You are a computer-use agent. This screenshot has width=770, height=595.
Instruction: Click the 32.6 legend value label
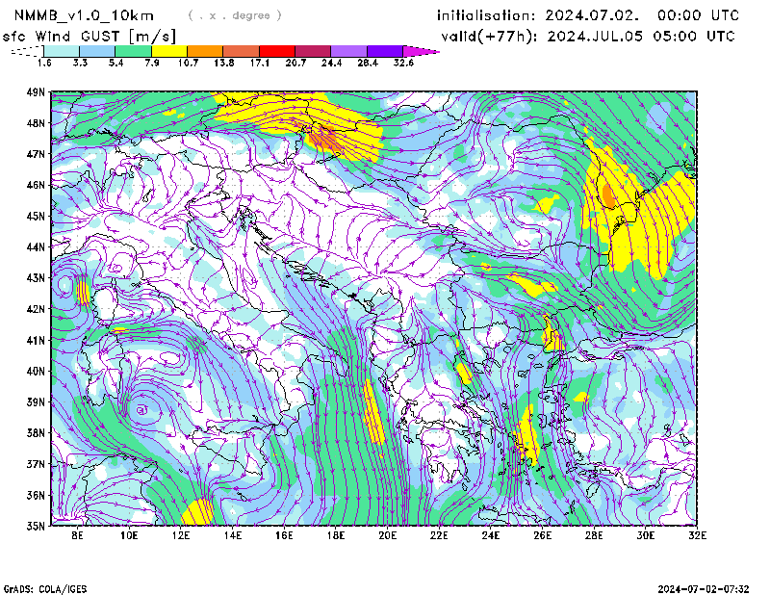403,63
